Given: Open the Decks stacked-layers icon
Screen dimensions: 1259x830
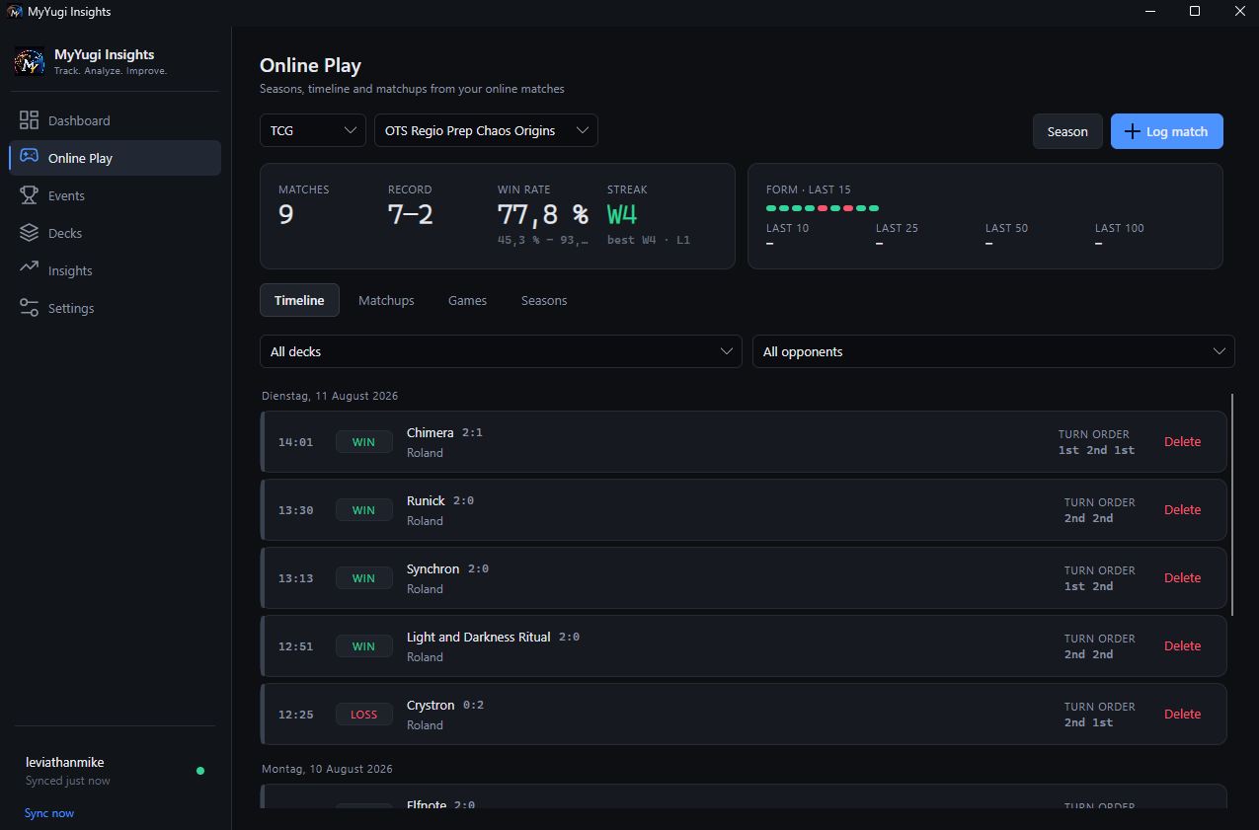Looking at the screenshot, I should coord(30,233).
